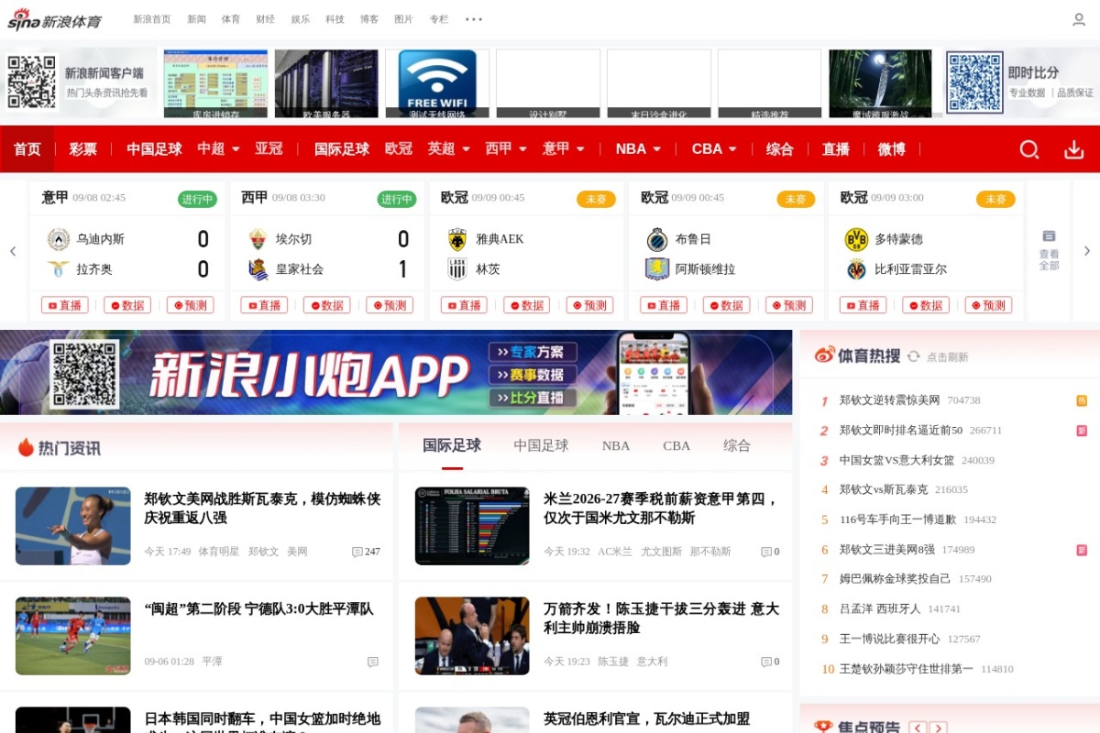Expand the 意甲 dropdown arrow
Viewport: 1100px width, 733px height.
[x=580, y=148]
